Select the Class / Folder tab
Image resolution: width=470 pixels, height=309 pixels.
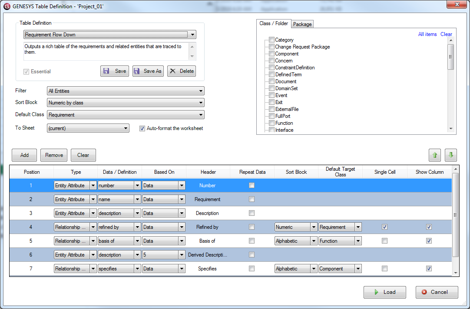coord(274,24)
